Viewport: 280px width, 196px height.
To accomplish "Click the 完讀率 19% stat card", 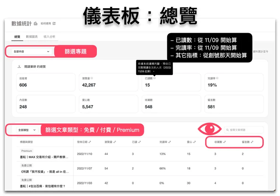I will click(x=234, y=82).
